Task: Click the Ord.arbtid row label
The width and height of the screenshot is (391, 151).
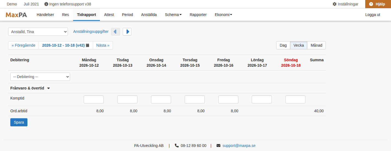Action: 19,111
